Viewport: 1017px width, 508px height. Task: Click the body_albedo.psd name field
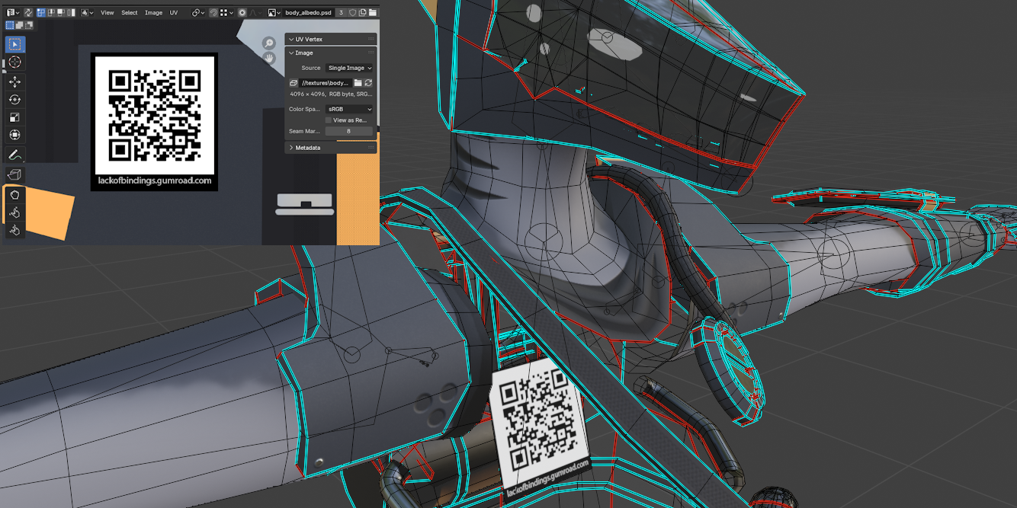(309, 12)
